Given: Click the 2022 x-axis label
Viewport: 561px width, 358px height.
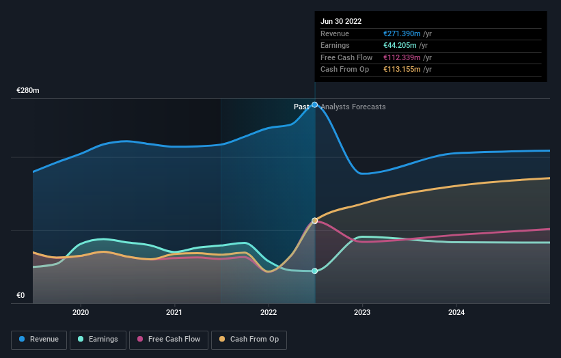Looking at the screenshot, I should [x=269, y=313].
